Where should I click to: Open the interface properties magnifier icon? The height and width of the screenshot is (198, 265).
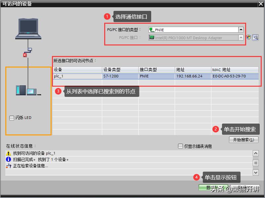[x=255, y=37]
